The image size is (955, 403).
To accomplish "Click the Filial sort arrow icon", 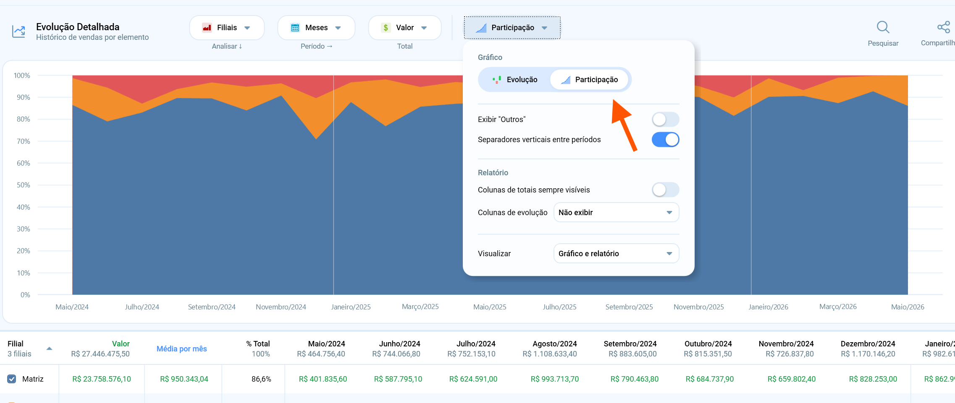I will [x=49, y=348].
